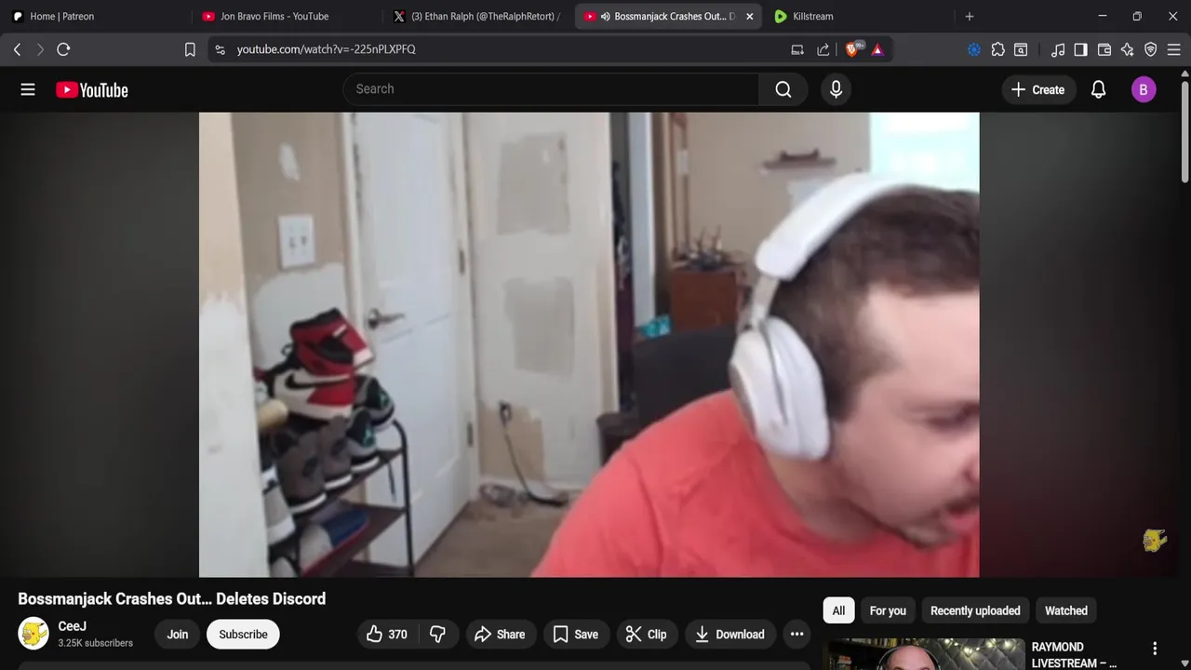Switch to Killstream tab

(x=856, y=16)
